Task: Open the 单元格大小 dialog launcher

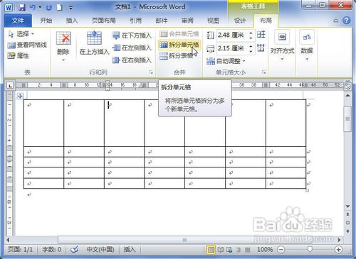Action: click(263, 72)
